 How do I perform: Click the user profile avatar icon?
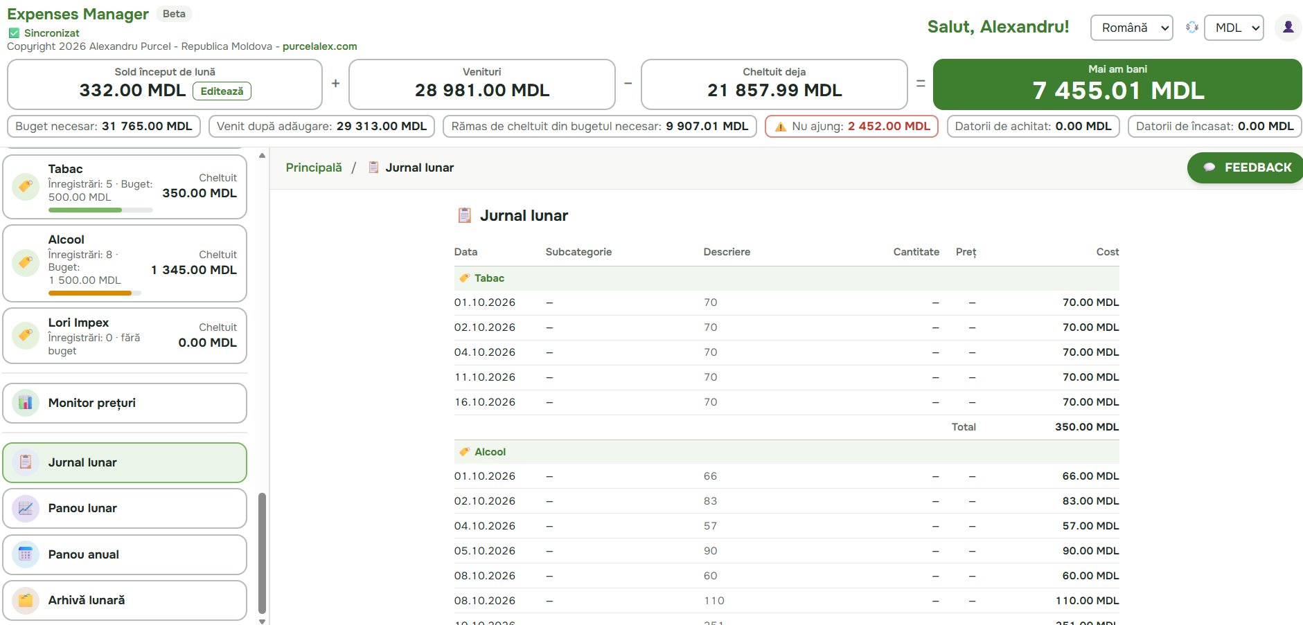coord(1288,28)
